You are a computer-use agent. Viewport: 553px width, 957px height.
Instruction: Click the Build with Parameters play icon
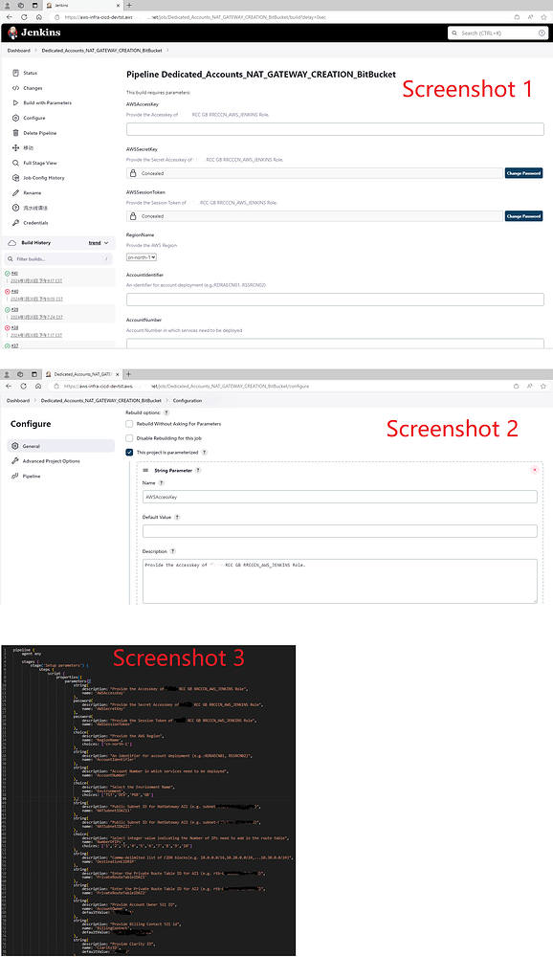(x=15, y=102)
